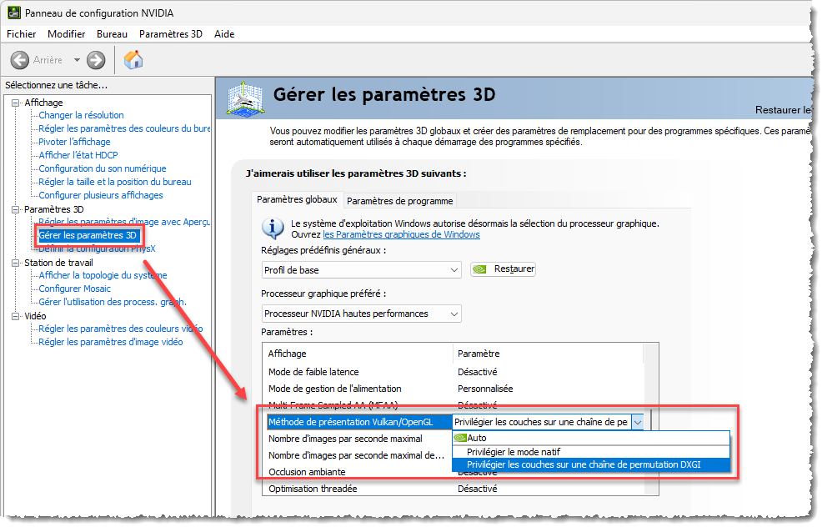Open Afficher l'état HDCP
This screenshot has width=827, height=532.
[x=78, y=155]
